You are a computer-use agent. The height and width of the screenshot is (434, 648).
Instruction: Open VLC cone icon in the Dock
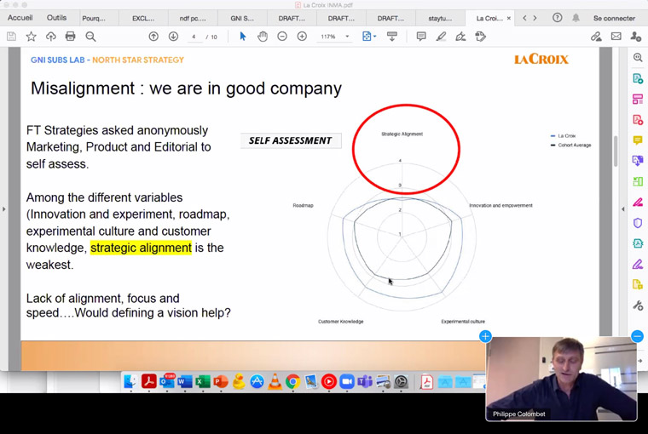(275, 381)
